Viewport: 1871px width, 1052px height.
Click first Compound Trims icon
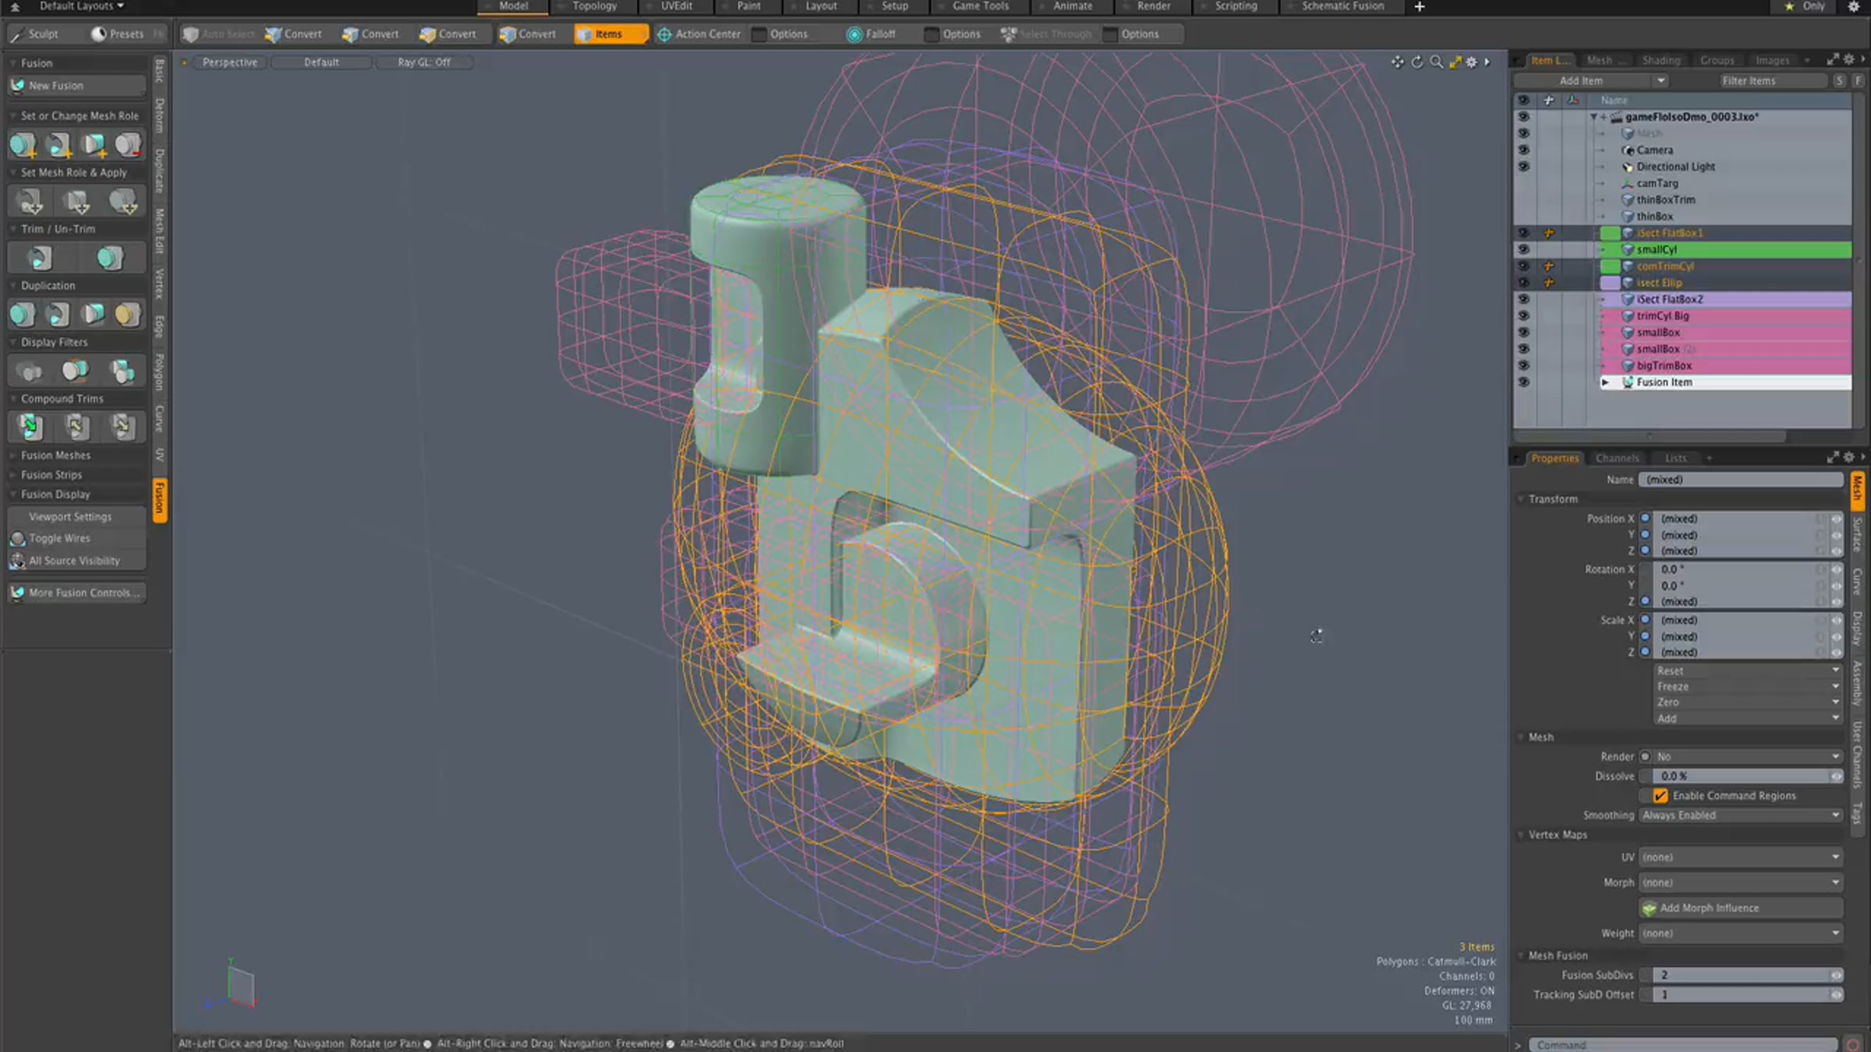tap(30, 426)
